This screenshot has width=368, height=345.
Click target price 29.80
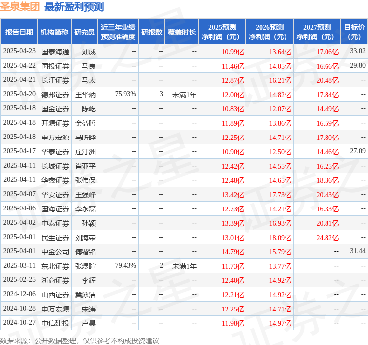click(x=358, y=66)
